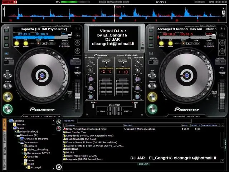This screenshot has height=172, width=229.
Task: Expand the Arcangel folder
Action: tap(26, 167)
